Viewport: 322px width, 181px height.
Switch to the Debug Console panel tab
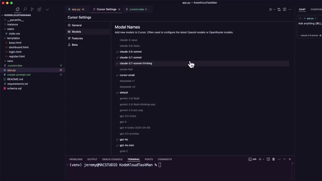112,159
